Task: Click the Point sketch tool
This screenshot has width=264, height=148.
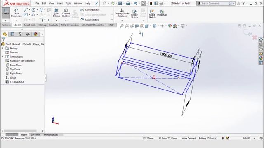Action: [49, 20]
